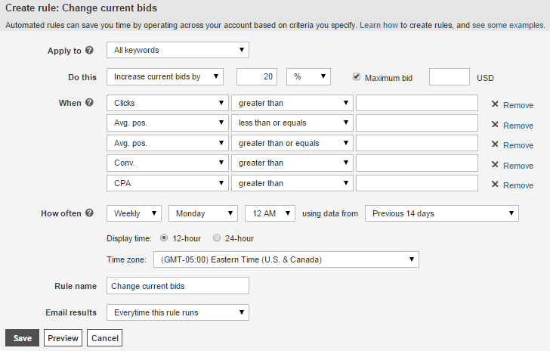Click the Maximum bid USD input field
This screenshot has height=351, width=550.
pos(450,76)
